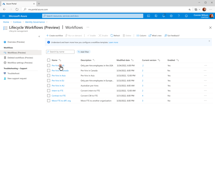Add page to favorites star icon
This screenshot has width=215, height=171.
click(x=190, y=10)
